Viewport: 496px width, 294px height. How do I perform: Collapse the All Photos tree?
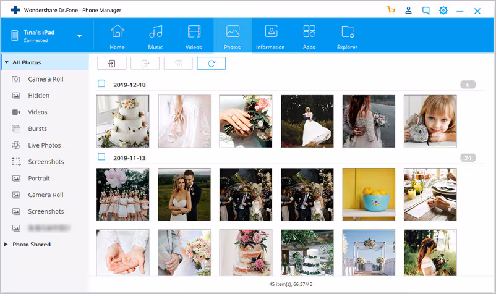click(x=6, y=62)
